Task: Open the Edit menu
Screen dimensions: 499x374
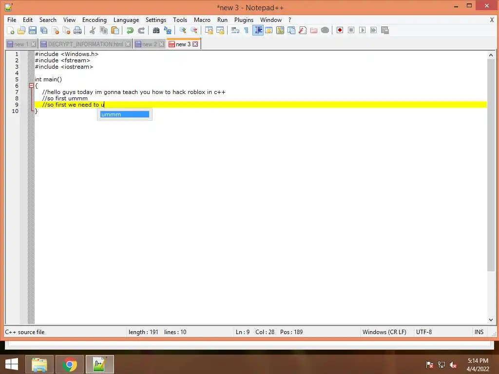Action: (28, 19)
